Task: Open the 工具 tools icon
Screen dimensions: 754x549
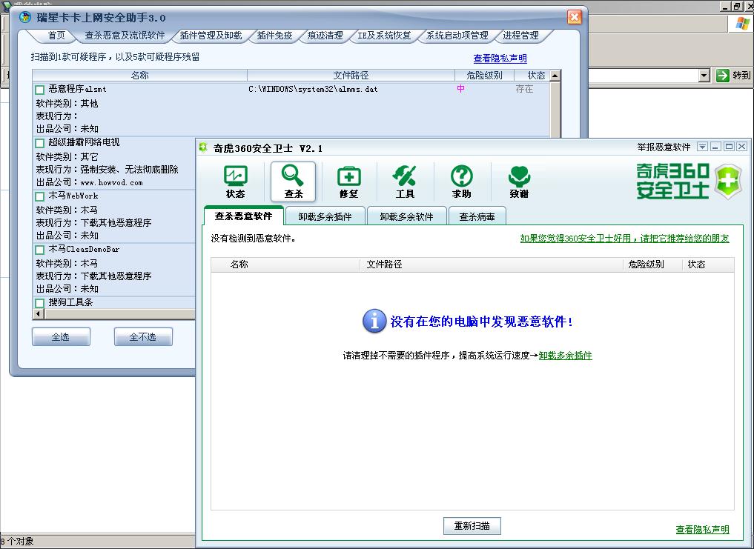Action: tap(405, 182)
